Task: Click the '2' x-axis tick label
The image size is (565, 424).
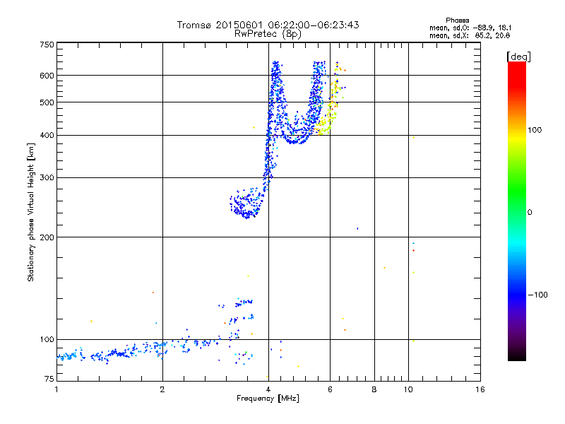Action: 162,389
